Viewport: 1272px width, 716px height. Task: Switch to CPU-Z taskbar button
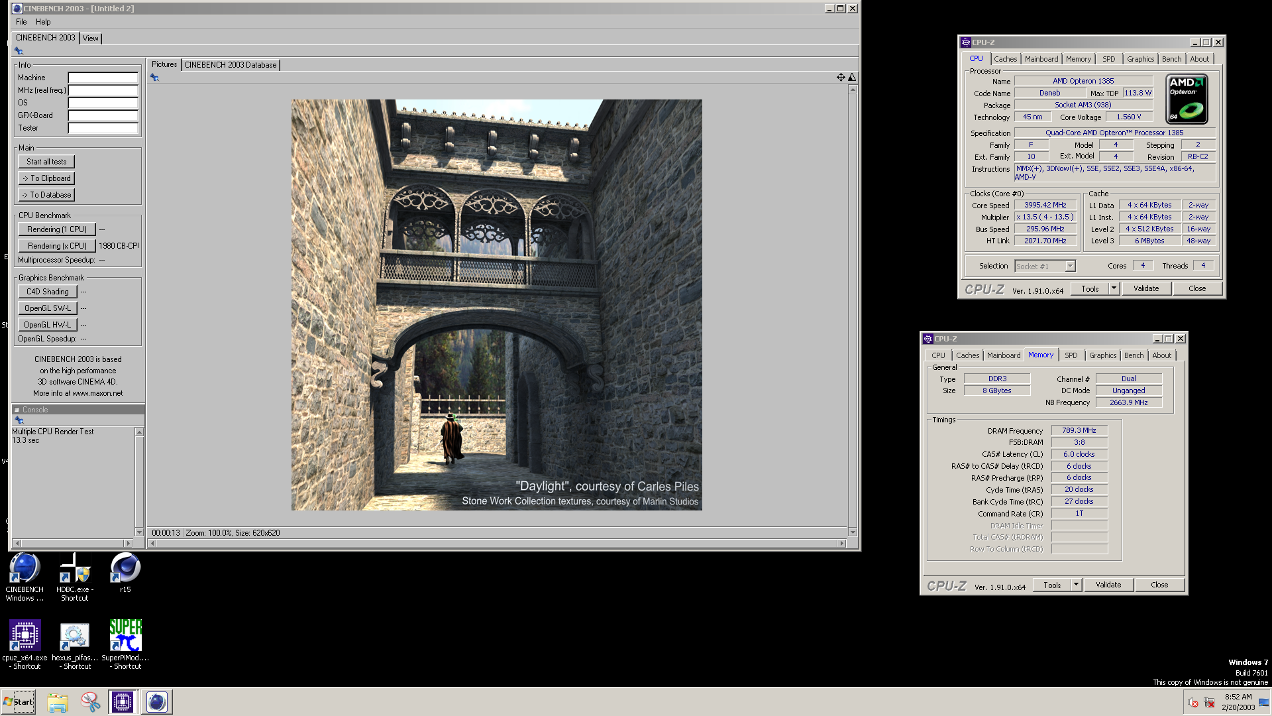(123, 702)
